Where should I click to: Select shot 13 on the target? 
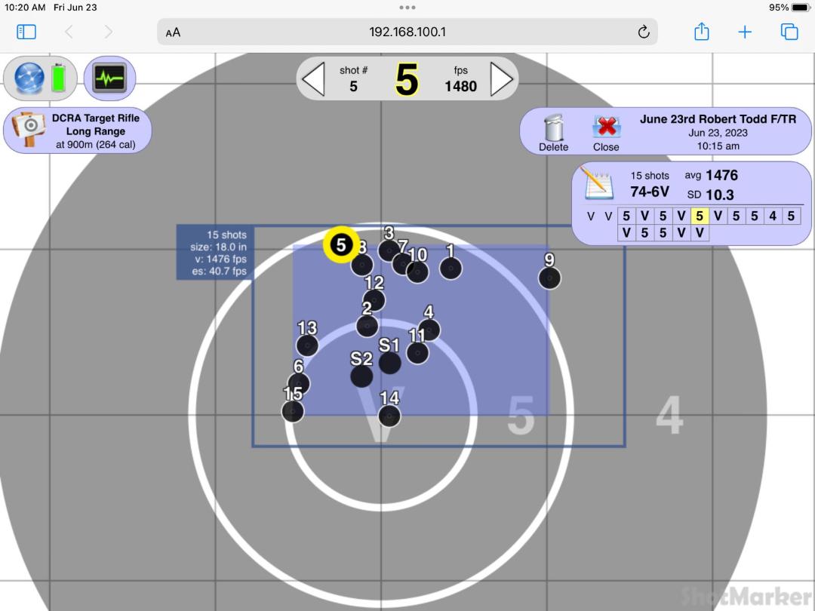pyautogui.click(x=307, y=345)
